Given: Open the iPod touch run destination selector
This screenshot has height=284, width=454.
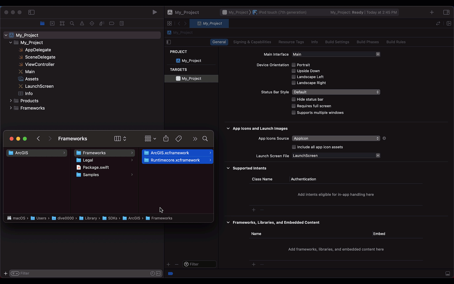Looking at the screenshot, I should tap(279, 12).
